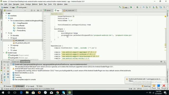Image resolution: width=169 pixels, height=95 pixels.
Task: Select the MainActivity class file
Action: [x=21, y=28]
